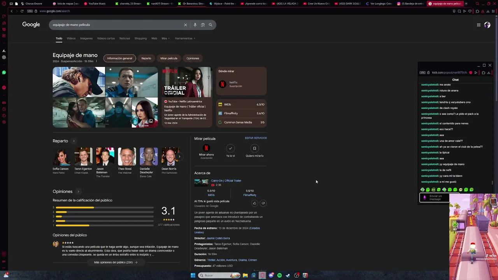The height and width of the screenshot is (280, 498).
Task: Expand the Reparto section arrow
Action: click(74, 141)
